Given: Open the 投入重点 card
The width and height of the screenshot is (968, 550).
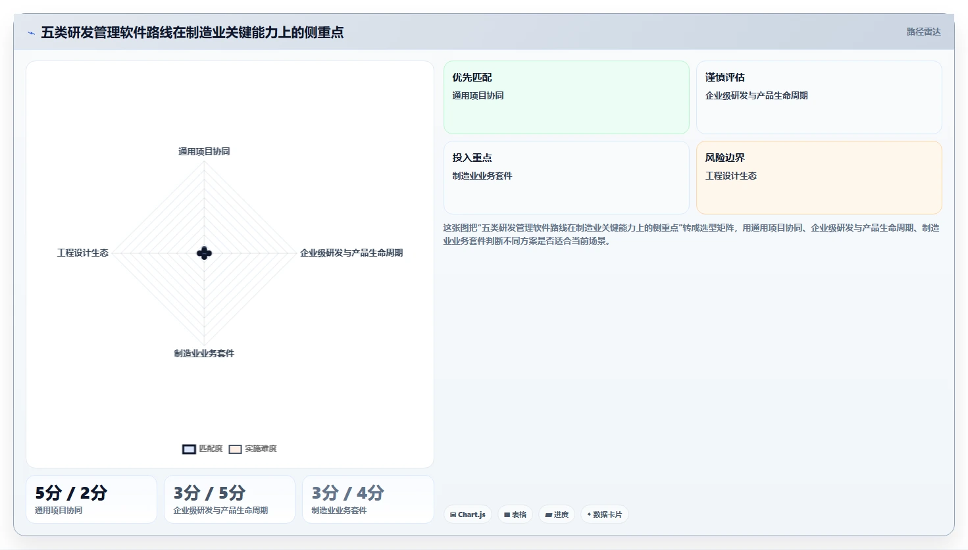Looking at the screenshot, I should click(567, 178).
